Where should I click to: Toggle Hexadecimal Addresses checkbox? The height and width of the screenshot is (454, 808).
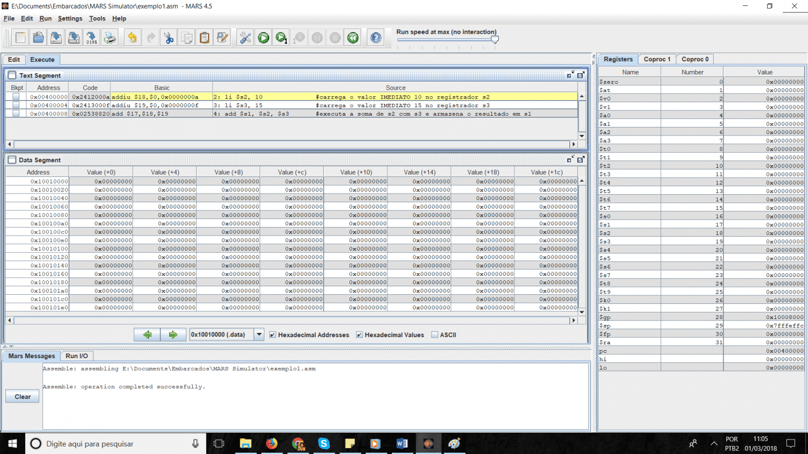coord(273,335)
